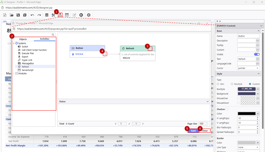Viewport: 265px width, 152px height.
Task: Toggle the Visible switch
Action: coord(257,54)
